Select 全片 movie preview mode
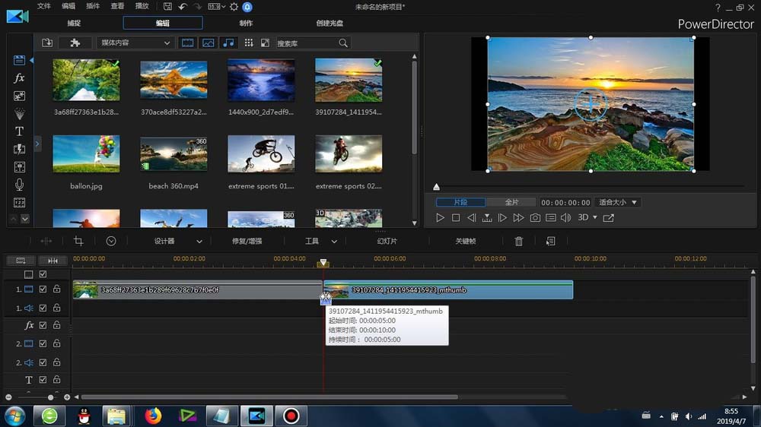Image resolution: width=761 pixels, height=427 pixels. coord(512,203)
